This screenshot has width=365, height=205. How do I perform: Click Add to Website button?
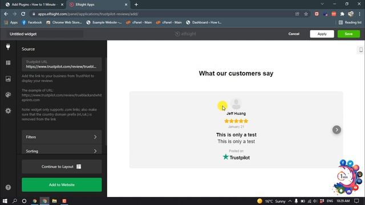coord(62,184)
